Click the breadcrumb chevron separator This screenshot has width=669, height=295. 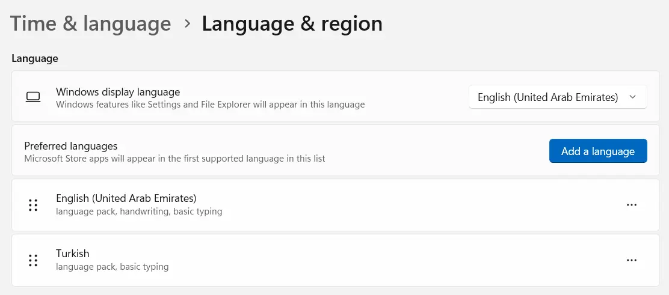(x=187, y=24)
